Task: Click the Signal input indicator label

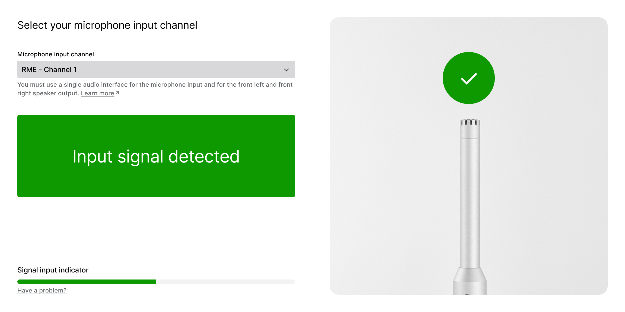Action: 53,270
